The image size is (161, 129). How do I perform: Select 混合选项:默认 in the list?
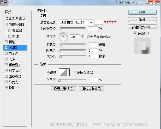[x=15, y=19]
